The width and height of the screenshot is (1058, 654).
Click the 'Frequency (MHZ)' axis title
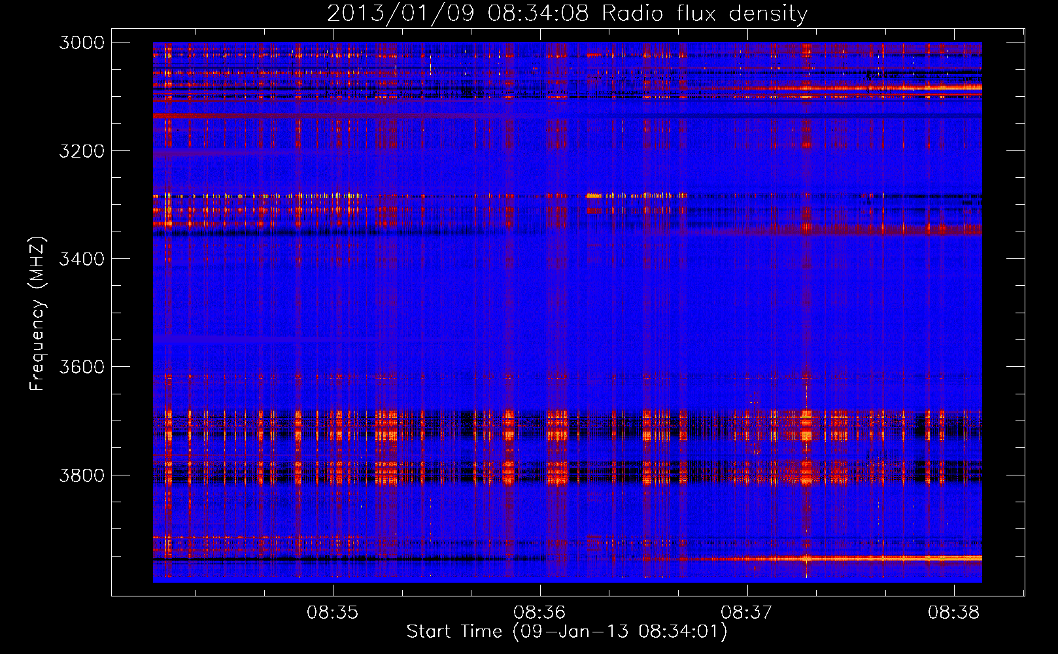(x=38, y=314)
